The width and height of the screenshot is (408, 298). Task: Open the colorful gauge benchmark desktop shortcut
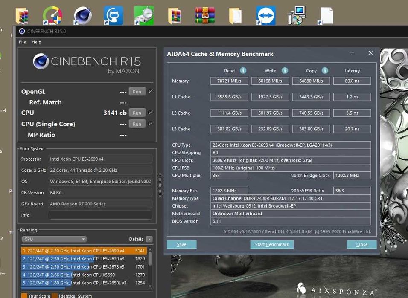coord(52,16)
